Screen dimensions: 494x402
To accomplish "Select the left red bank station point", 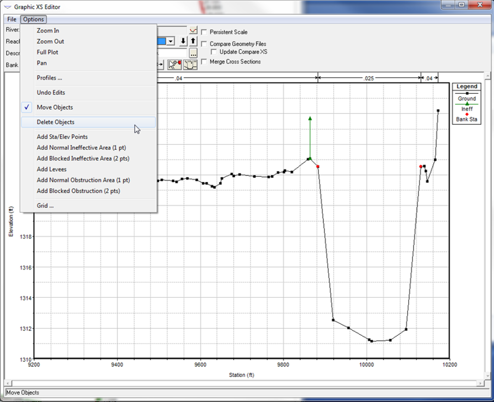I will coord(317,167).
